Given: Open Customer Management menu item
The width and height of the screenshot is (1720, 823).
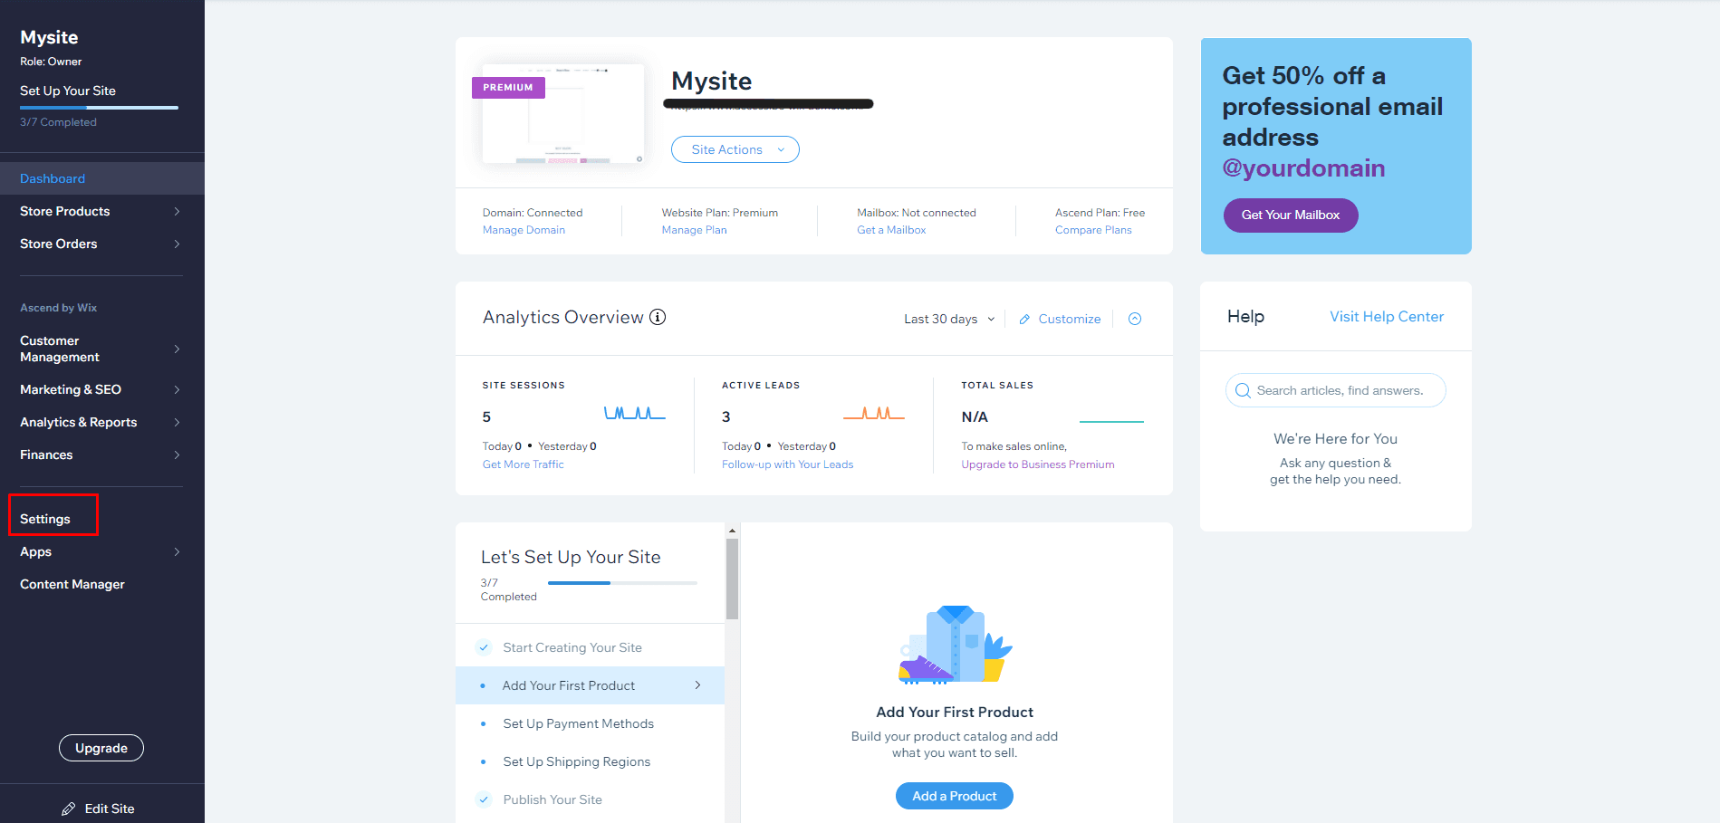Looking at the screenshot, I should click(102, 349).
